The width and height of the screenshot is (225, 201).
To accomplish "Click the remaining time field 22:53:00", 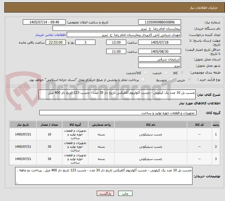I will 56,42.
